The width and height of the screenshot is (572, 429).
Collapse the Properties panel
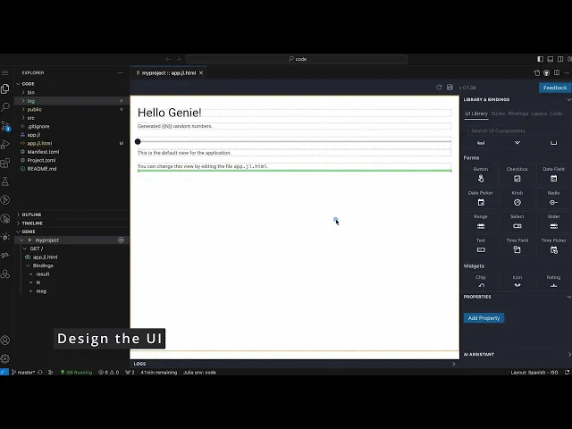pyautogui.click(x=569, y=297)
